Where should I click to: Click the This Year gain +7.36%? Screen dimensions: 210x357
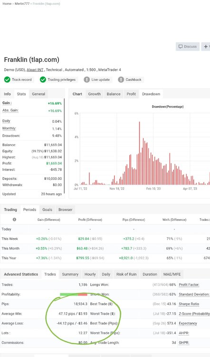(42, 258)
